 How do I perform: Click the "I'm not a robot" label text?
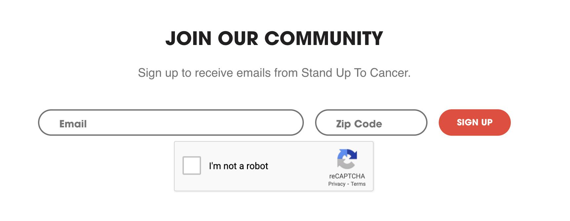238,166
